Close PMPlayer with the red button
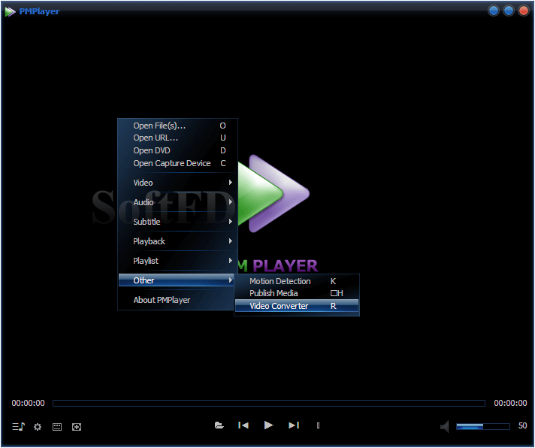535x448 pixels. 524,11
